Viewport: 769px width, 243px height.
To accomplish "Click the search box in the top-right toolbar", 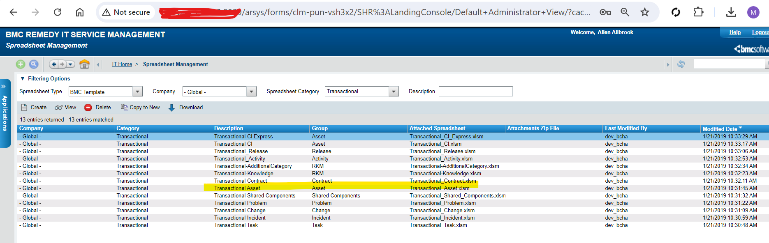I will (729, 64).
